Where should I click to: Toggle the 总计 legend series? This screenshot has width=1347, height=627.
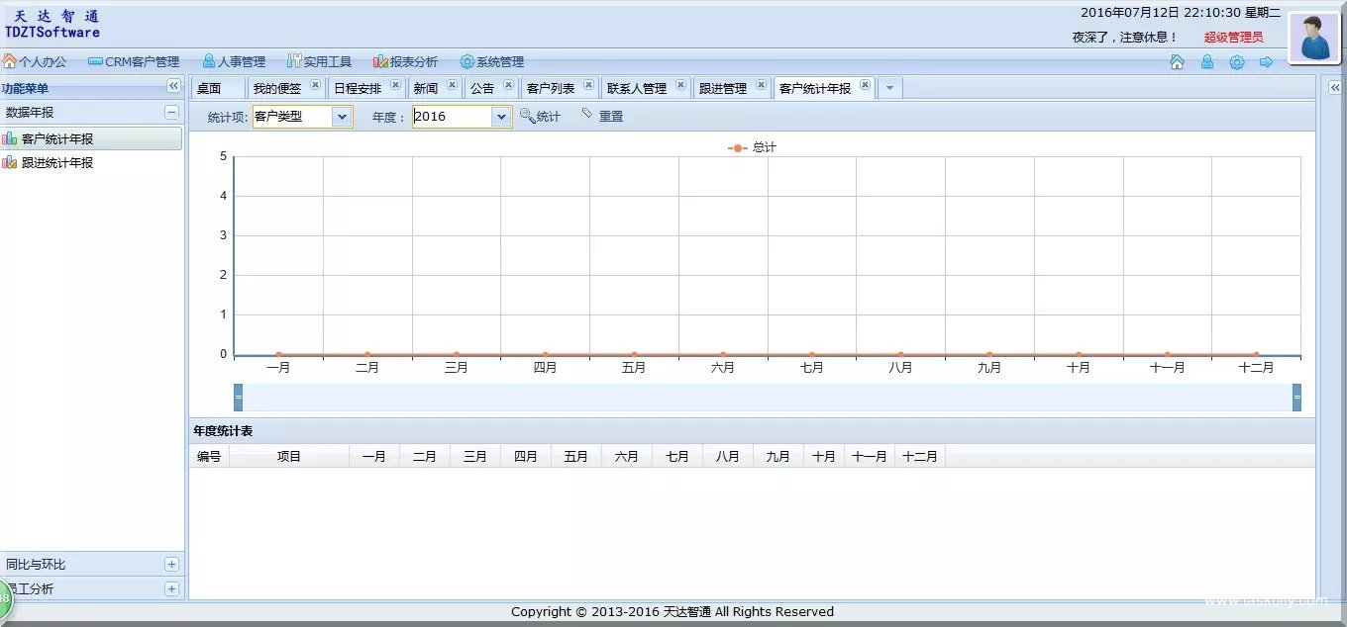(752, 147)
